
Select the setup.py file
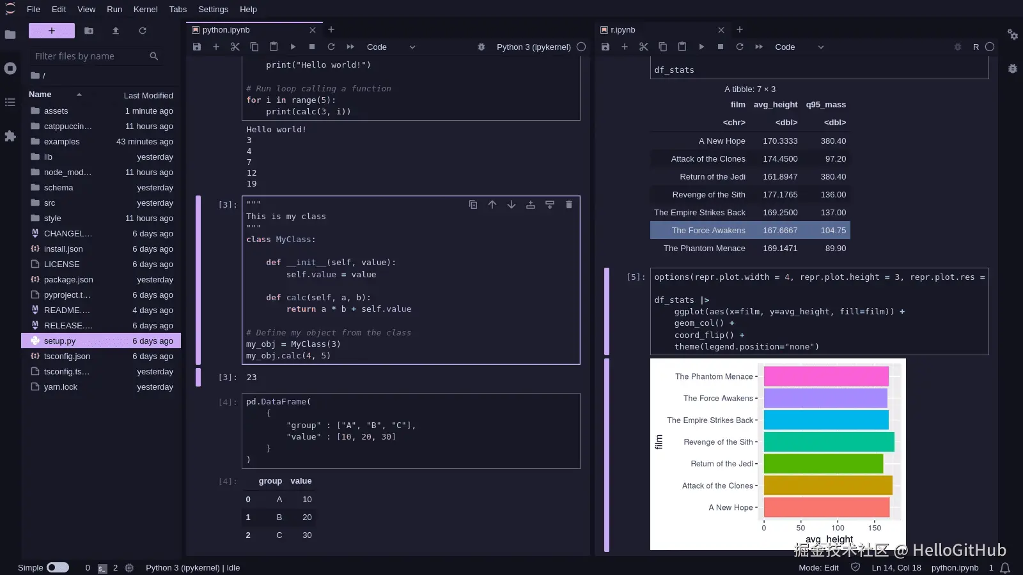tap(101, 341)
